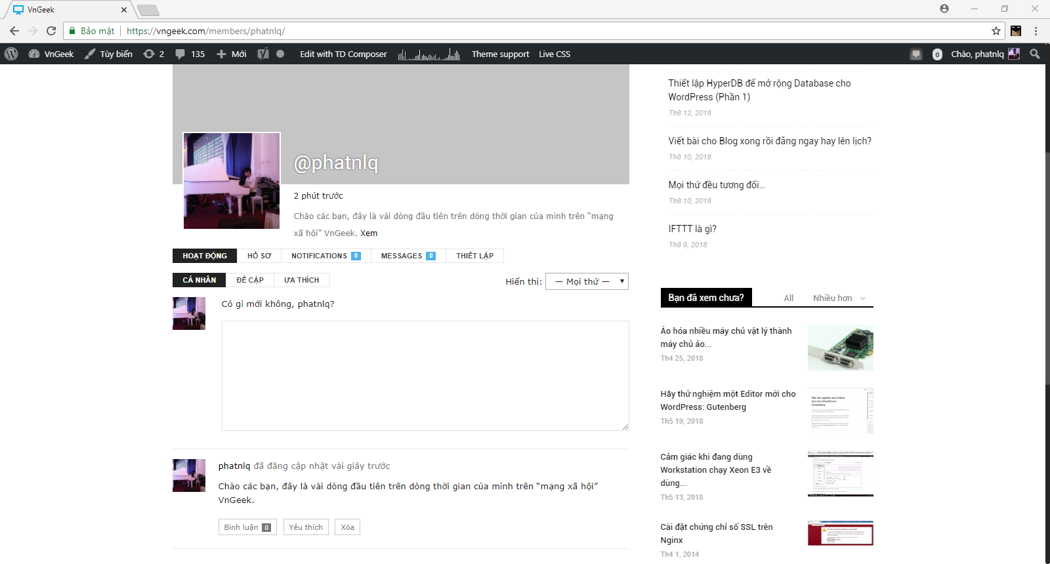The image size is (1050, 564).
Task: Open Mới new content menu
Action: (x=232, y=54)
